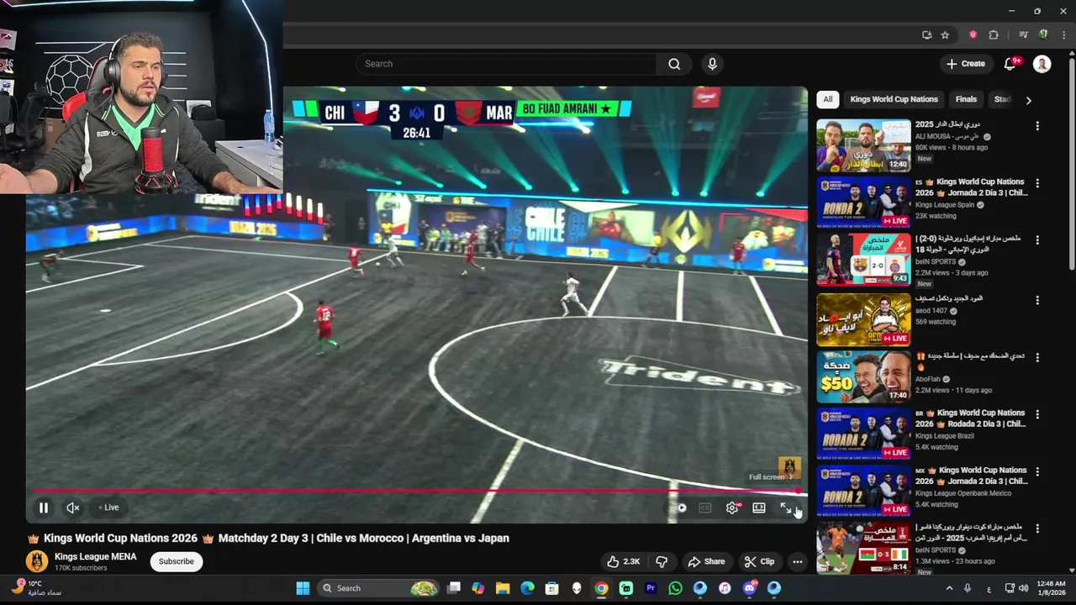
Task: Open the Chrome extensions puzzle icon
Action: point(994,34)
